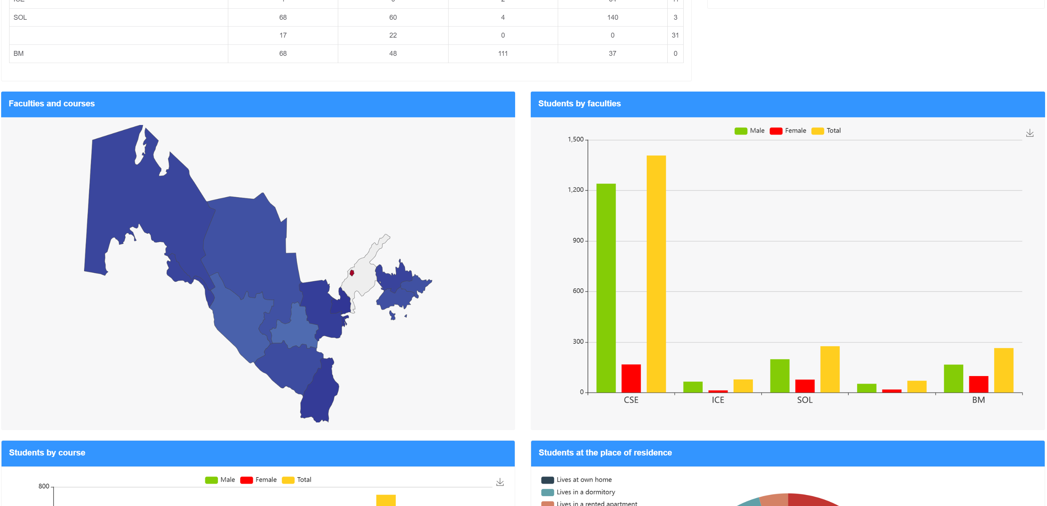Toggle Male series in faculties chart legend
This screenshot has height=506, width=1047.
[x=749, y=131]
